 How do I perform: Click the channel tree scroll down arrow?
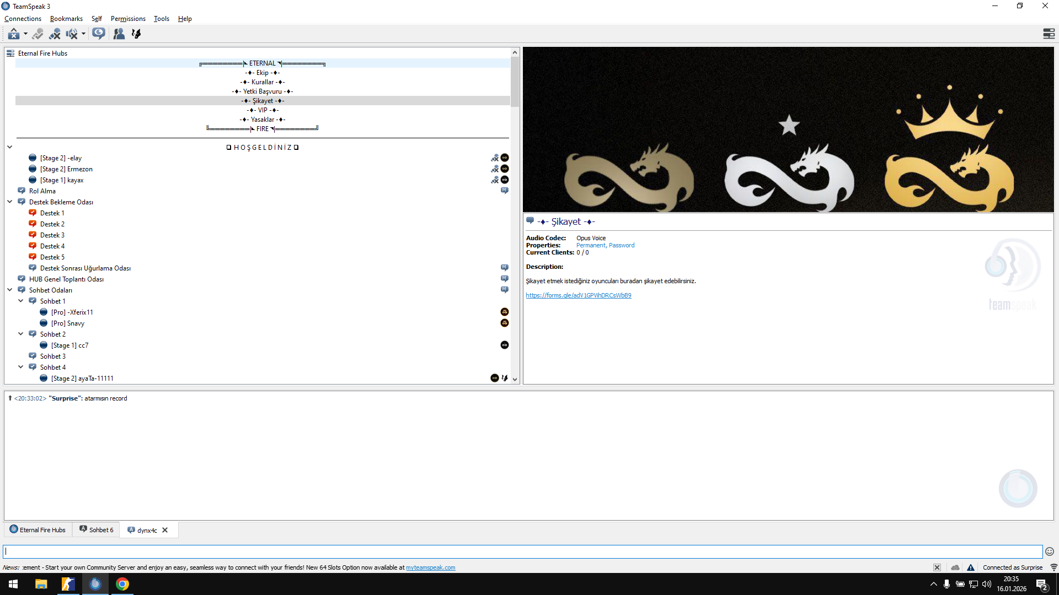point(515,379)
